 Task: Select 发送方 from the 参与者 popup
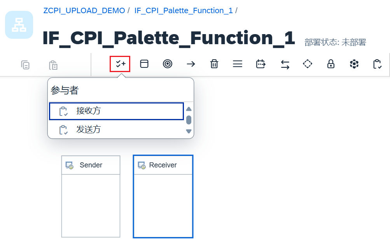[116, 129]
